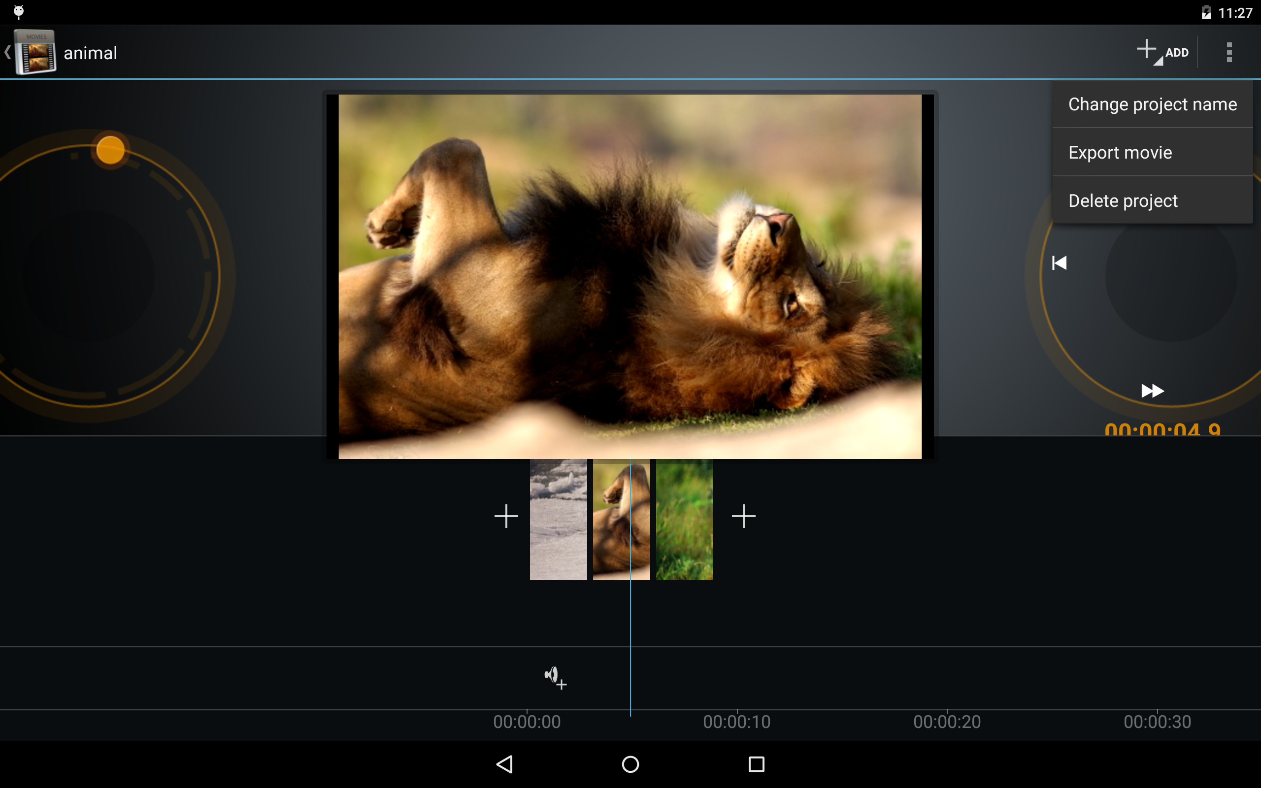This screenshot has width=1261, height=788.
Task: Click the 00:00:10 timeline marker
Action: tap(736, 722)
